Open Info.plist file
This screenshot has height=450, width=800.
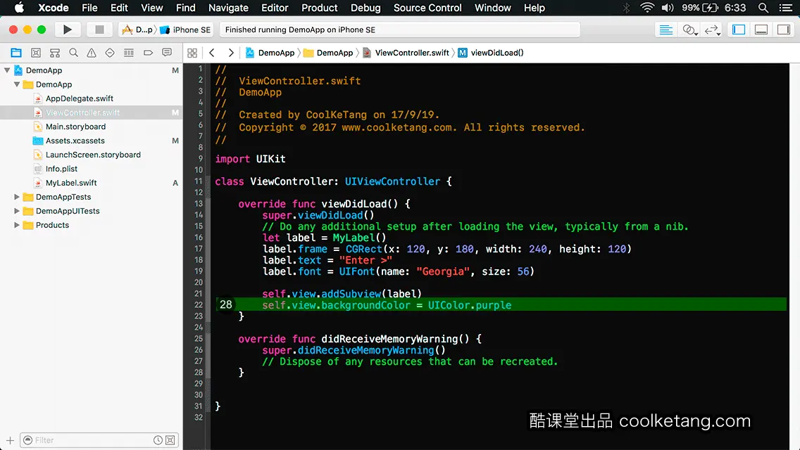point(61,169)
